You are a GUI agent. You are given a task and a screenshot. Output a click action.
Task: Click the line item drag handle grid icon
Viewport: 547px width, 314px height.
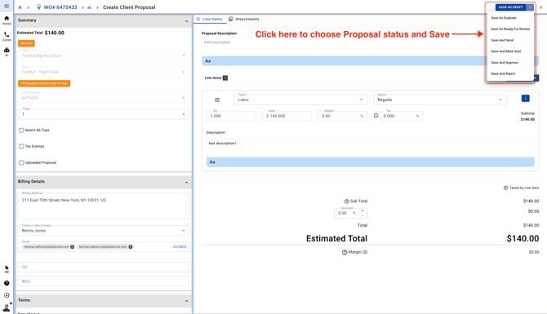pyautogui.click(x=217, y=100)
